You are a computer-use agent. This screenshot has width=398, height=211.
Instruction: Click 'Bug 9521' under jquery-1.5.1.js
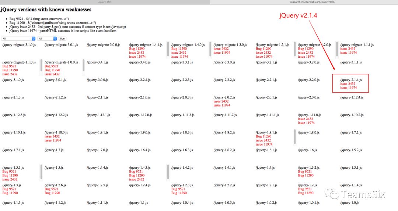[9, 172]
